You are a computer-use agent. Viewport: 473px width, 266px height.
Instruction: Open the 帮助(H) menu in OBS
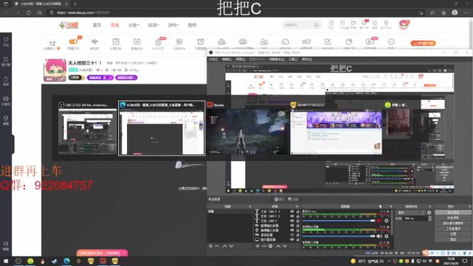[x=307, y=60]
